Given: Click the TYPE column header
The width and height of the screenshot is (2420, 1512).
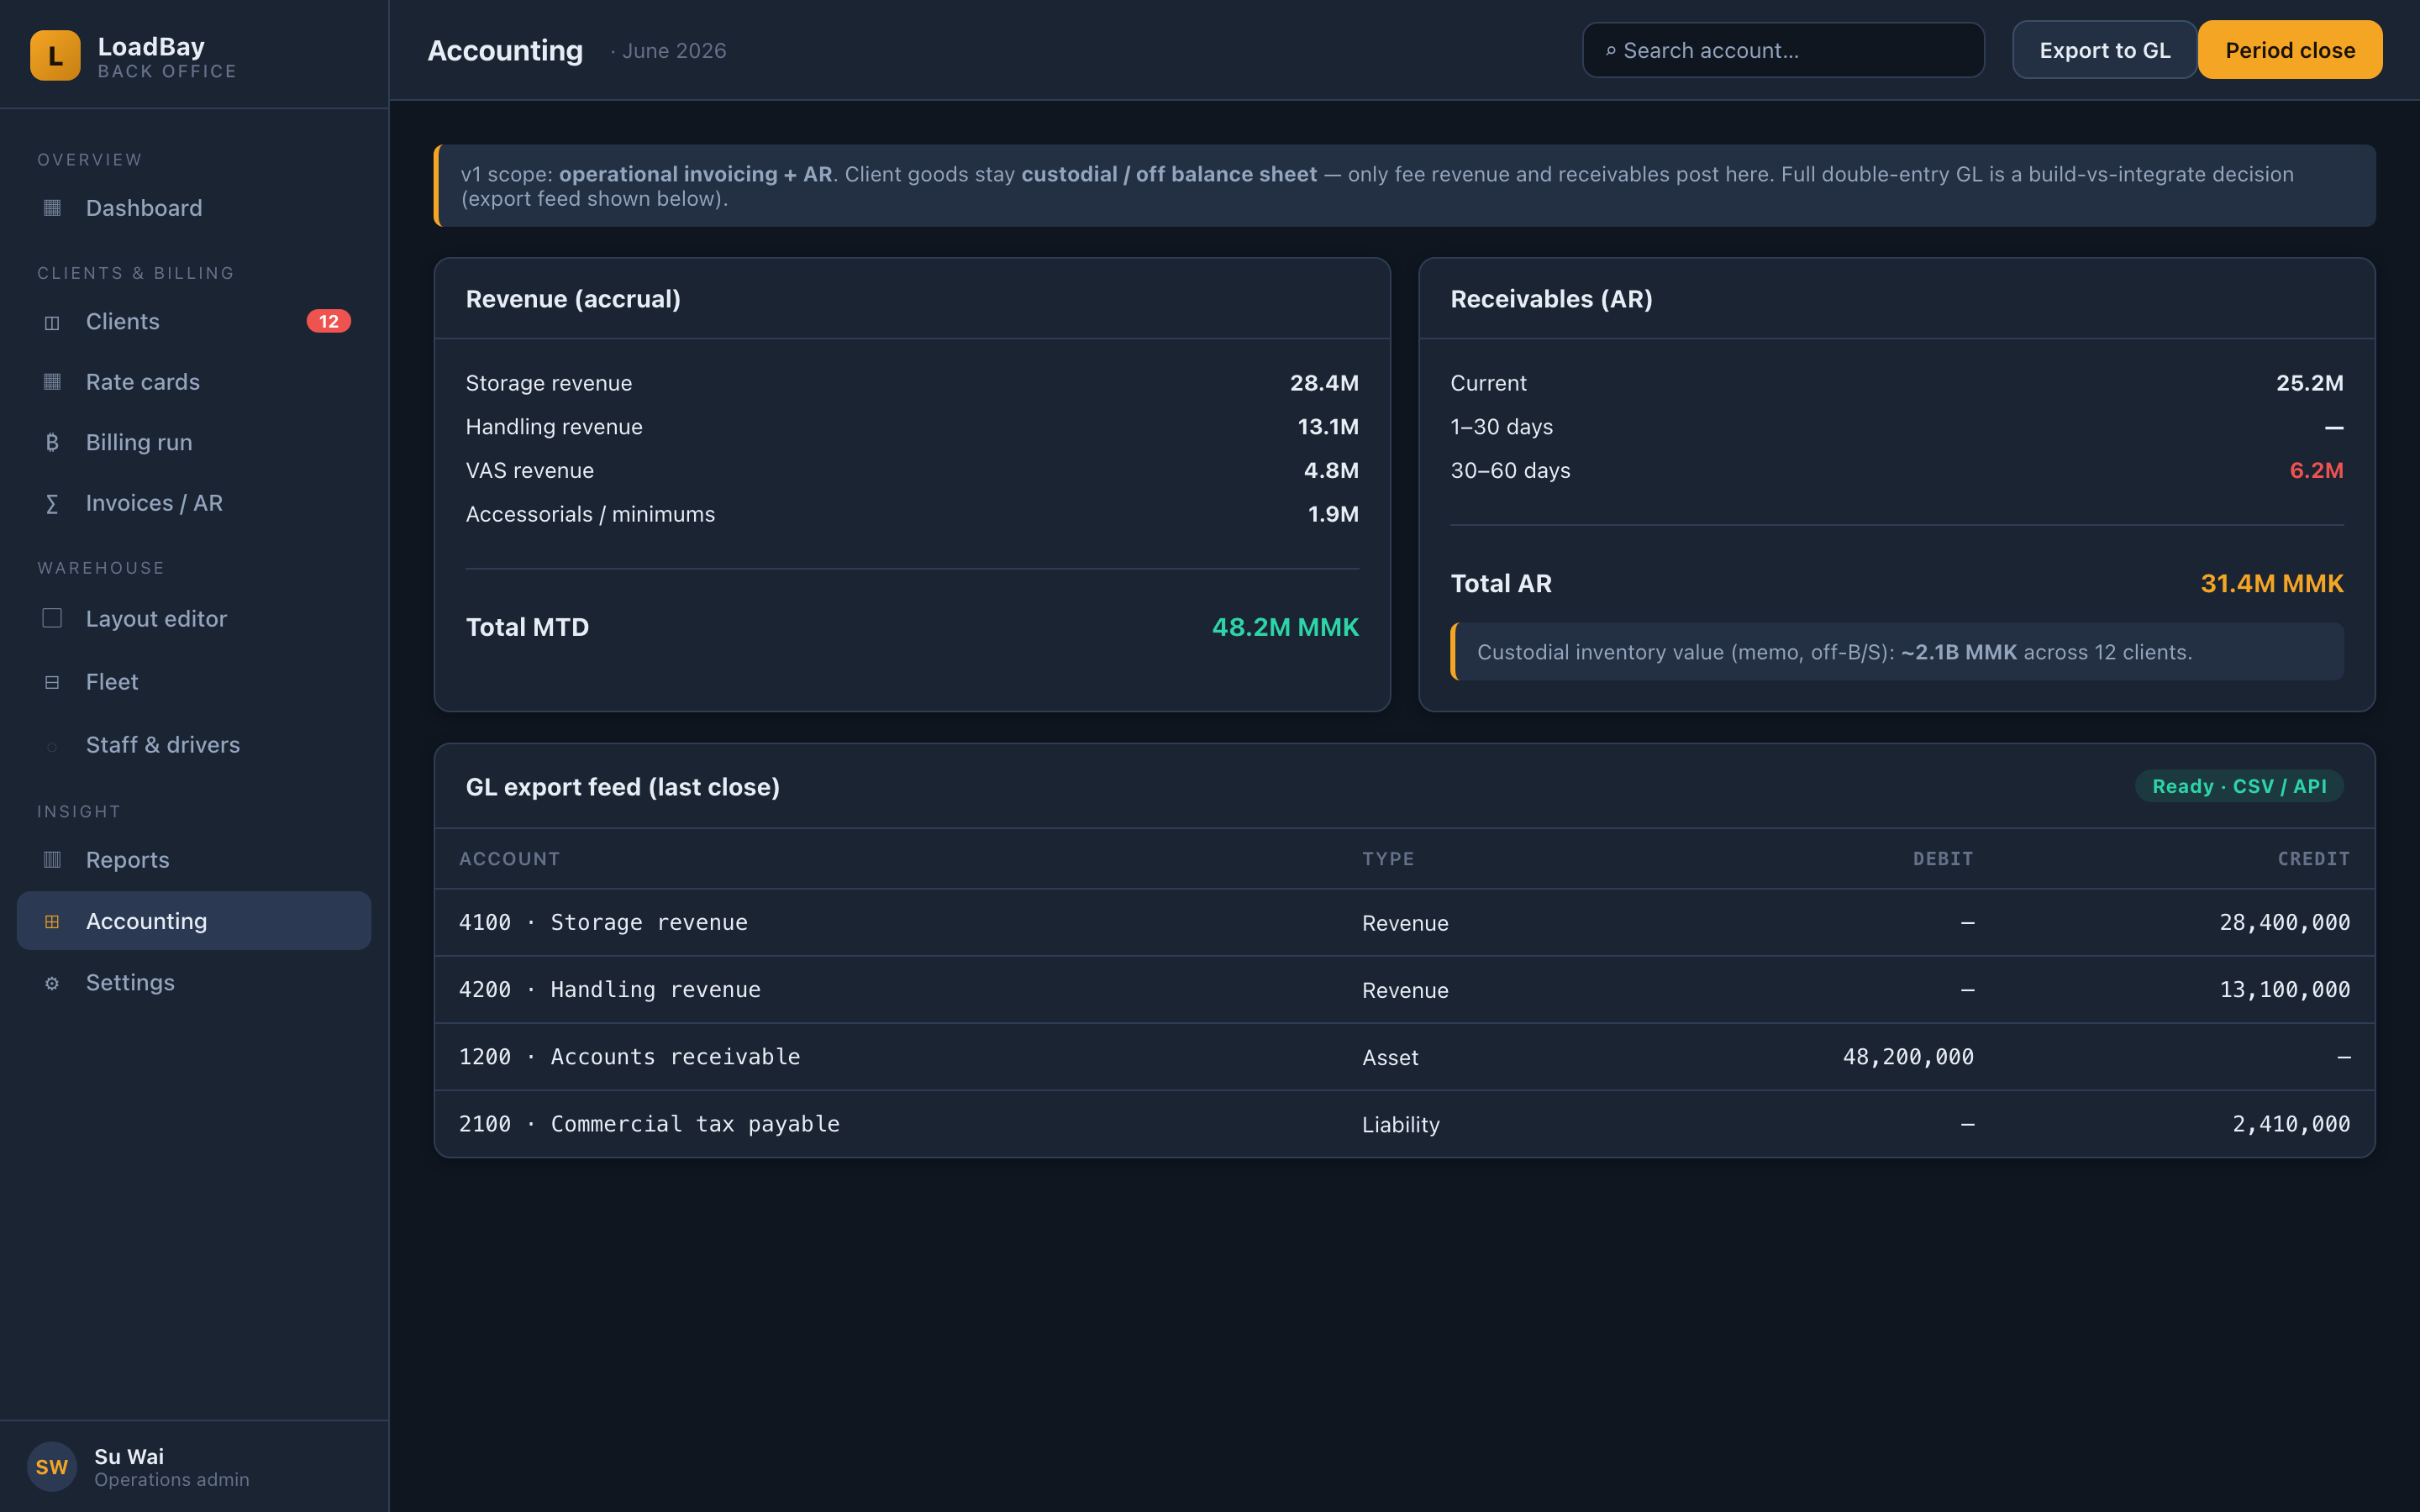Looking at the screenshot, I should click(1388, 859).
